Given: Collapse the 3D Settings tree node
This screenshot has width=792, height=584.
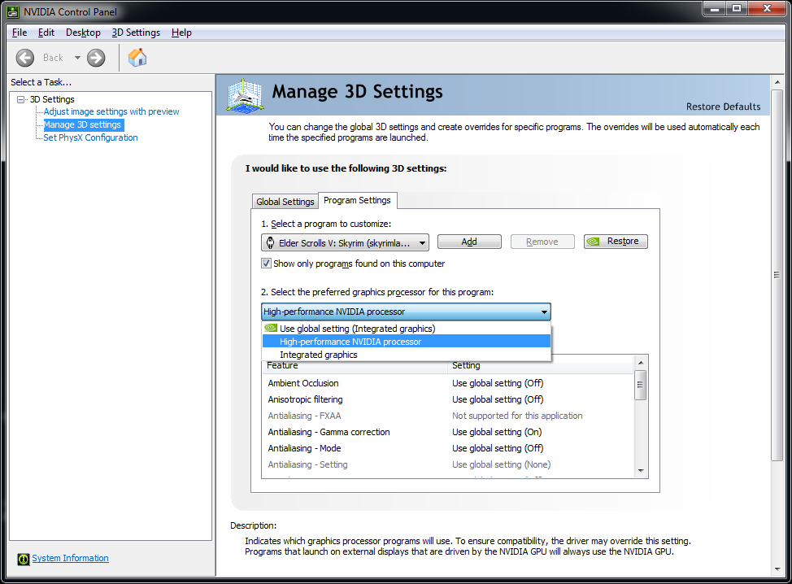Looking at the screenshot, I should tap(20, 99).
